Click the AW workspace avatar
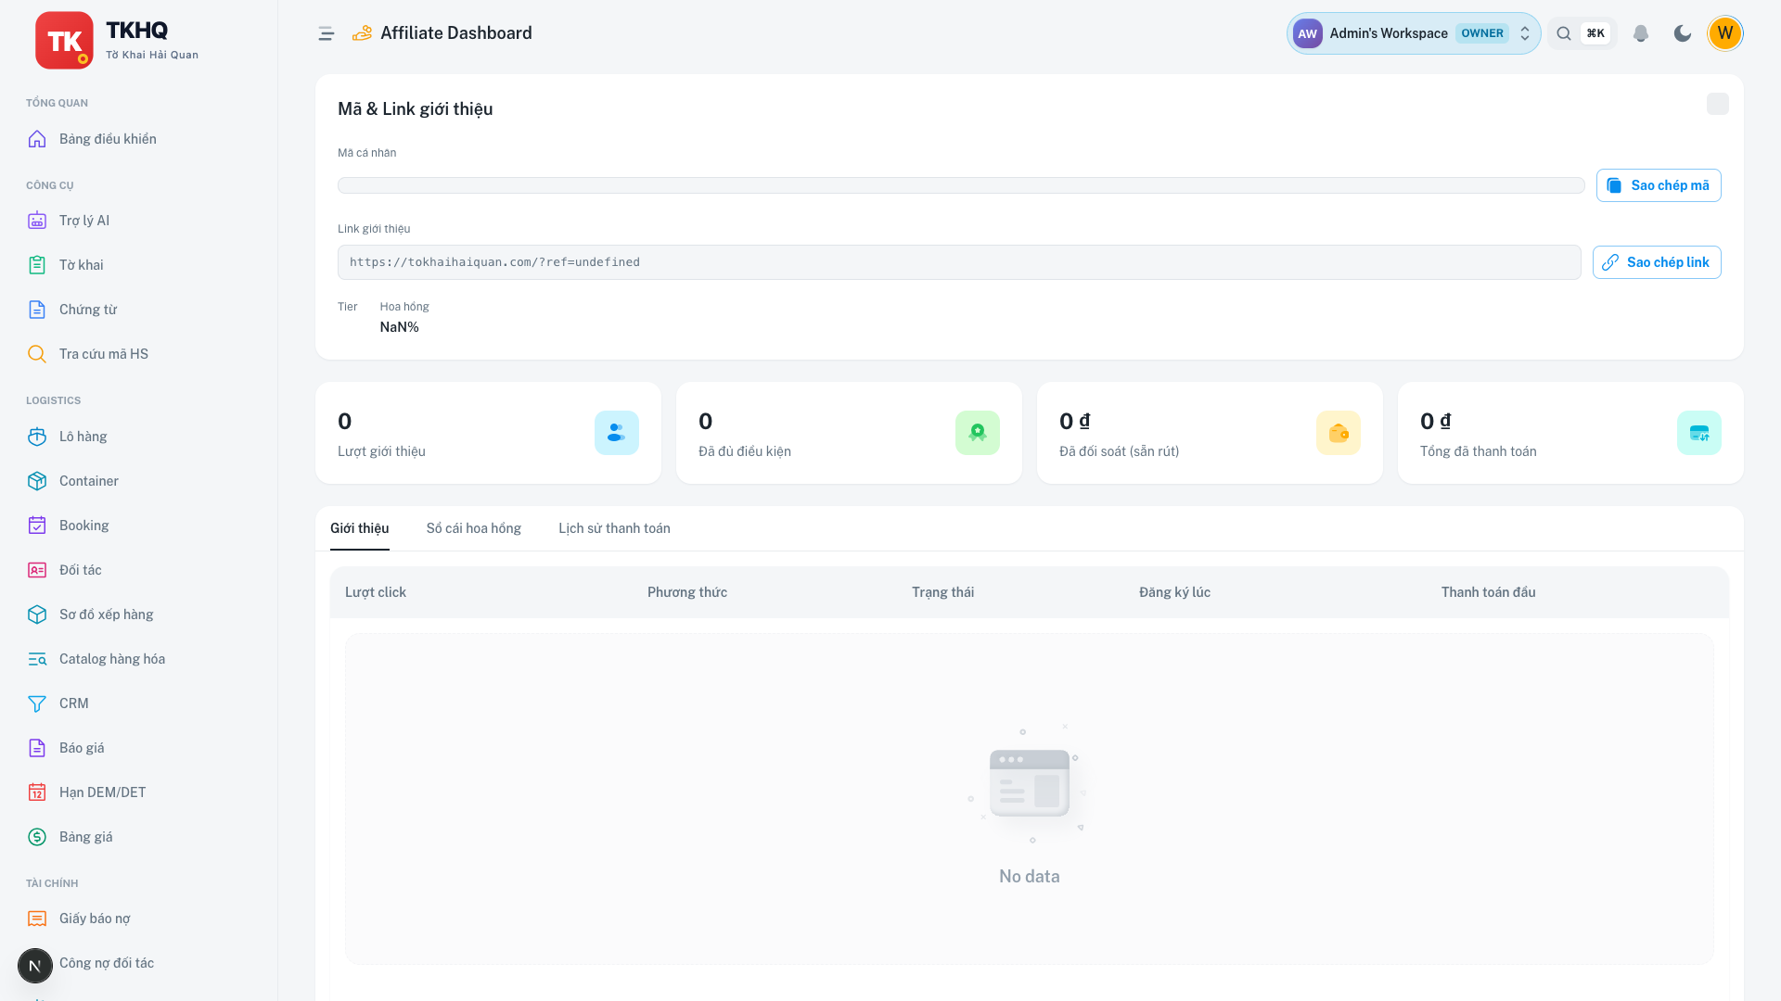The height and width of the screenshot is (1001, 1781). (1308, 33)
